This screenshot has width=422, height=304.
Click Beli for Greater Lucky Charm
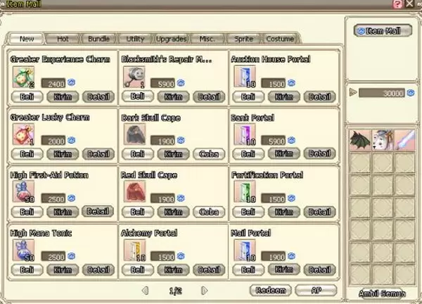[27, 153]
